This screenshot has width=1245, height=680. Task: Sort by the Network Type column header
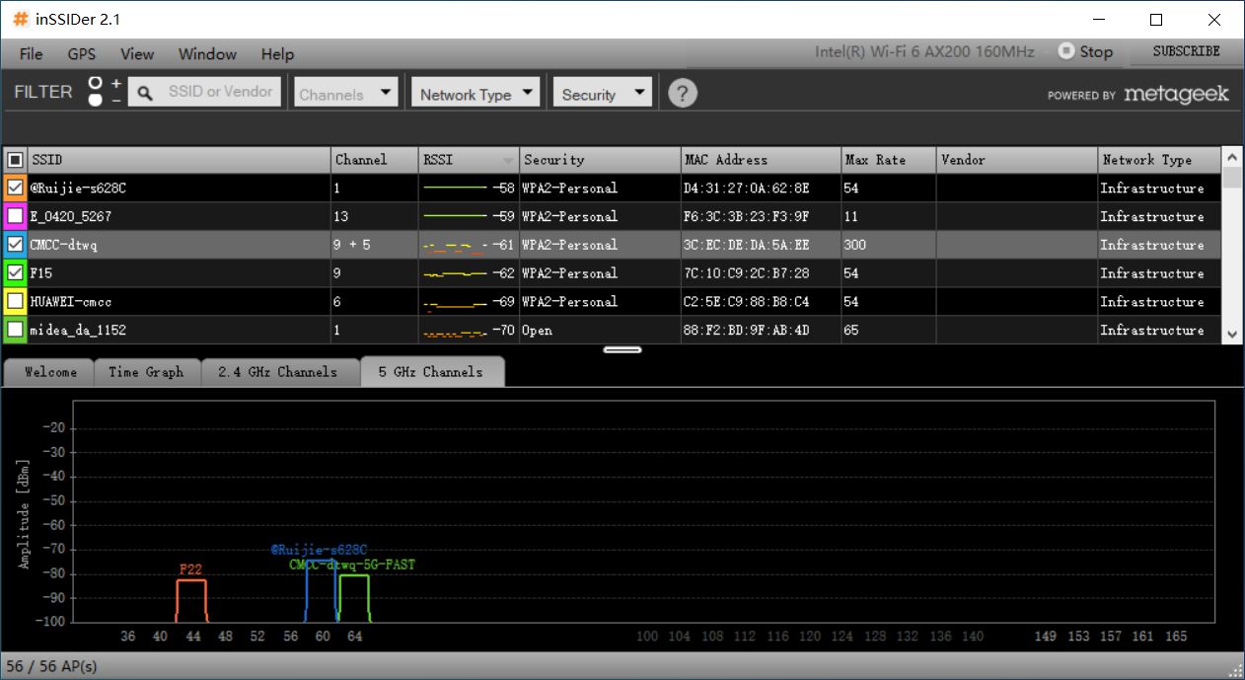pos(1159,160)
